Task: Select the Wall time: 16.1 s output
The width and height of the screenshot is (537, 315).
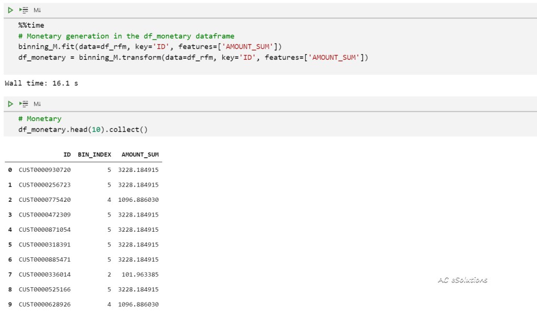Action: [x=41, y=83]
